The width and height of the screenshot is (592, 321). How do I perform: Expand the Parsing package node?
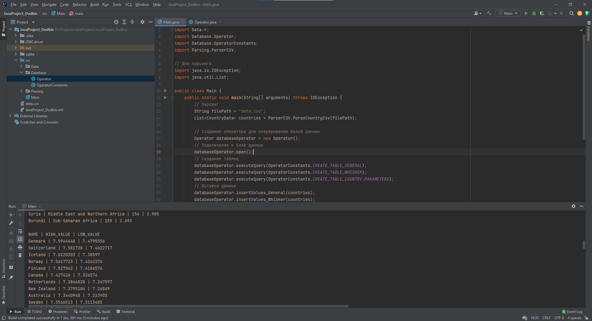pos(21,91)
